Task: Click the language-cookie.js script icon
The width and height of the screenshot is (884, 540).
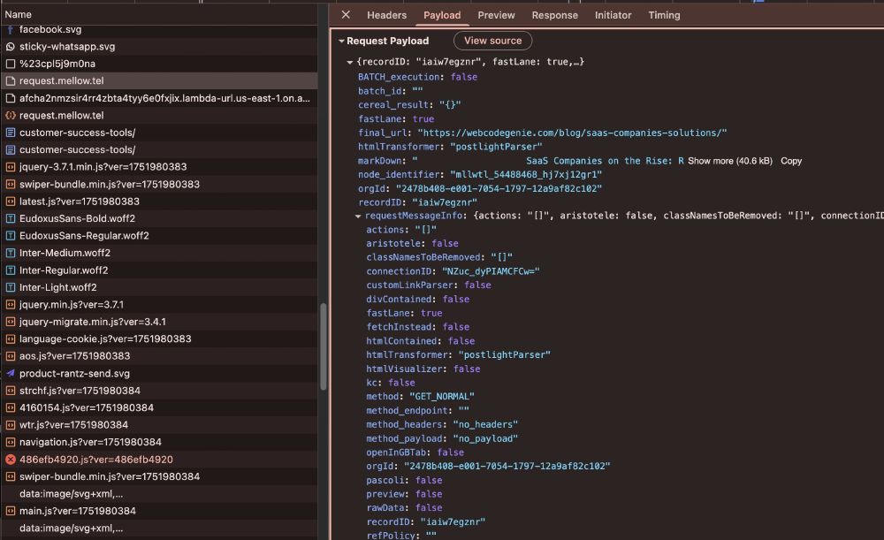Action: [x=10, y=338]
